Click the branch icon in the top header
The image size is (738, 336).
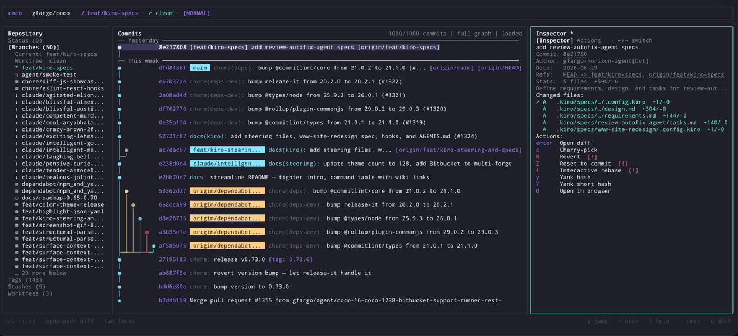(83, 13)
